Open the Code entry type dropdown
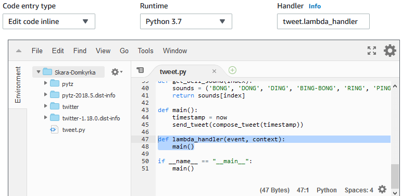The width and height of the screenshot is (402, 196). 49,21
